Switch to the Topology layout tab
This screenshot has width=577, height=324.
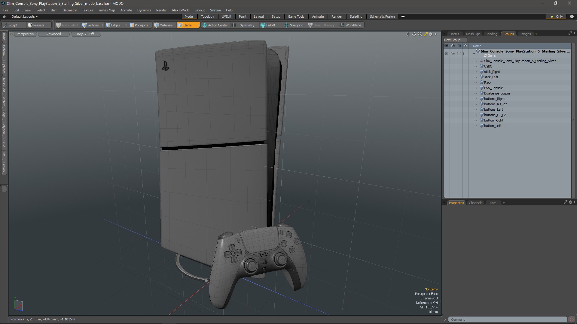207,16
